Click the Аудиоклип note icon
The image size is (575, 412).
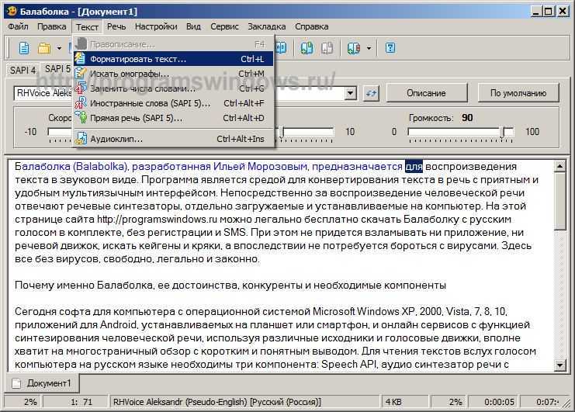tap(81, 139)
